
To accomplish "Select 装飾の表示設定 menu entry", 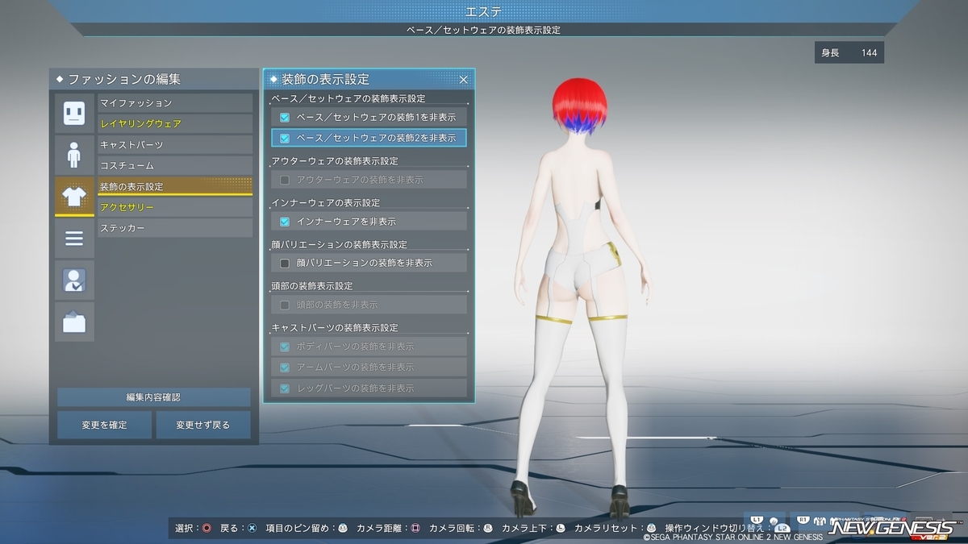I will point(175,186).
